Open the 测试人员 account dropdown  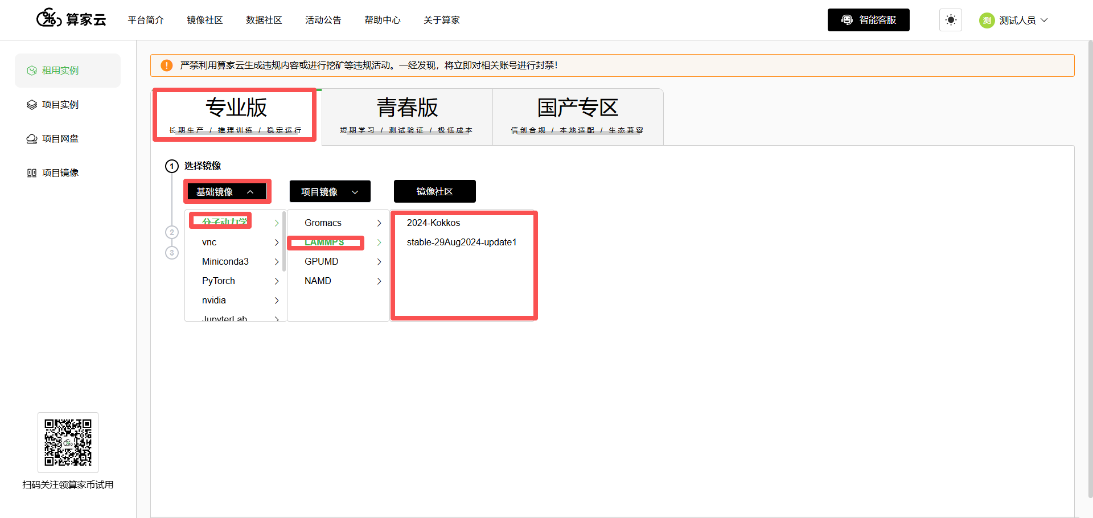point(1014,20)
